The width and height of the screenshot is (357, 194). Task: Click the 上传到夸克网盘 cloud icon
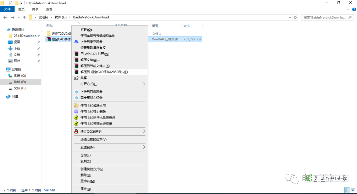click(76, 42)
